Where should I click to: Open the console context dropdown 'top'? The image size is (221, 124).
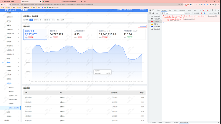point(157,13)
